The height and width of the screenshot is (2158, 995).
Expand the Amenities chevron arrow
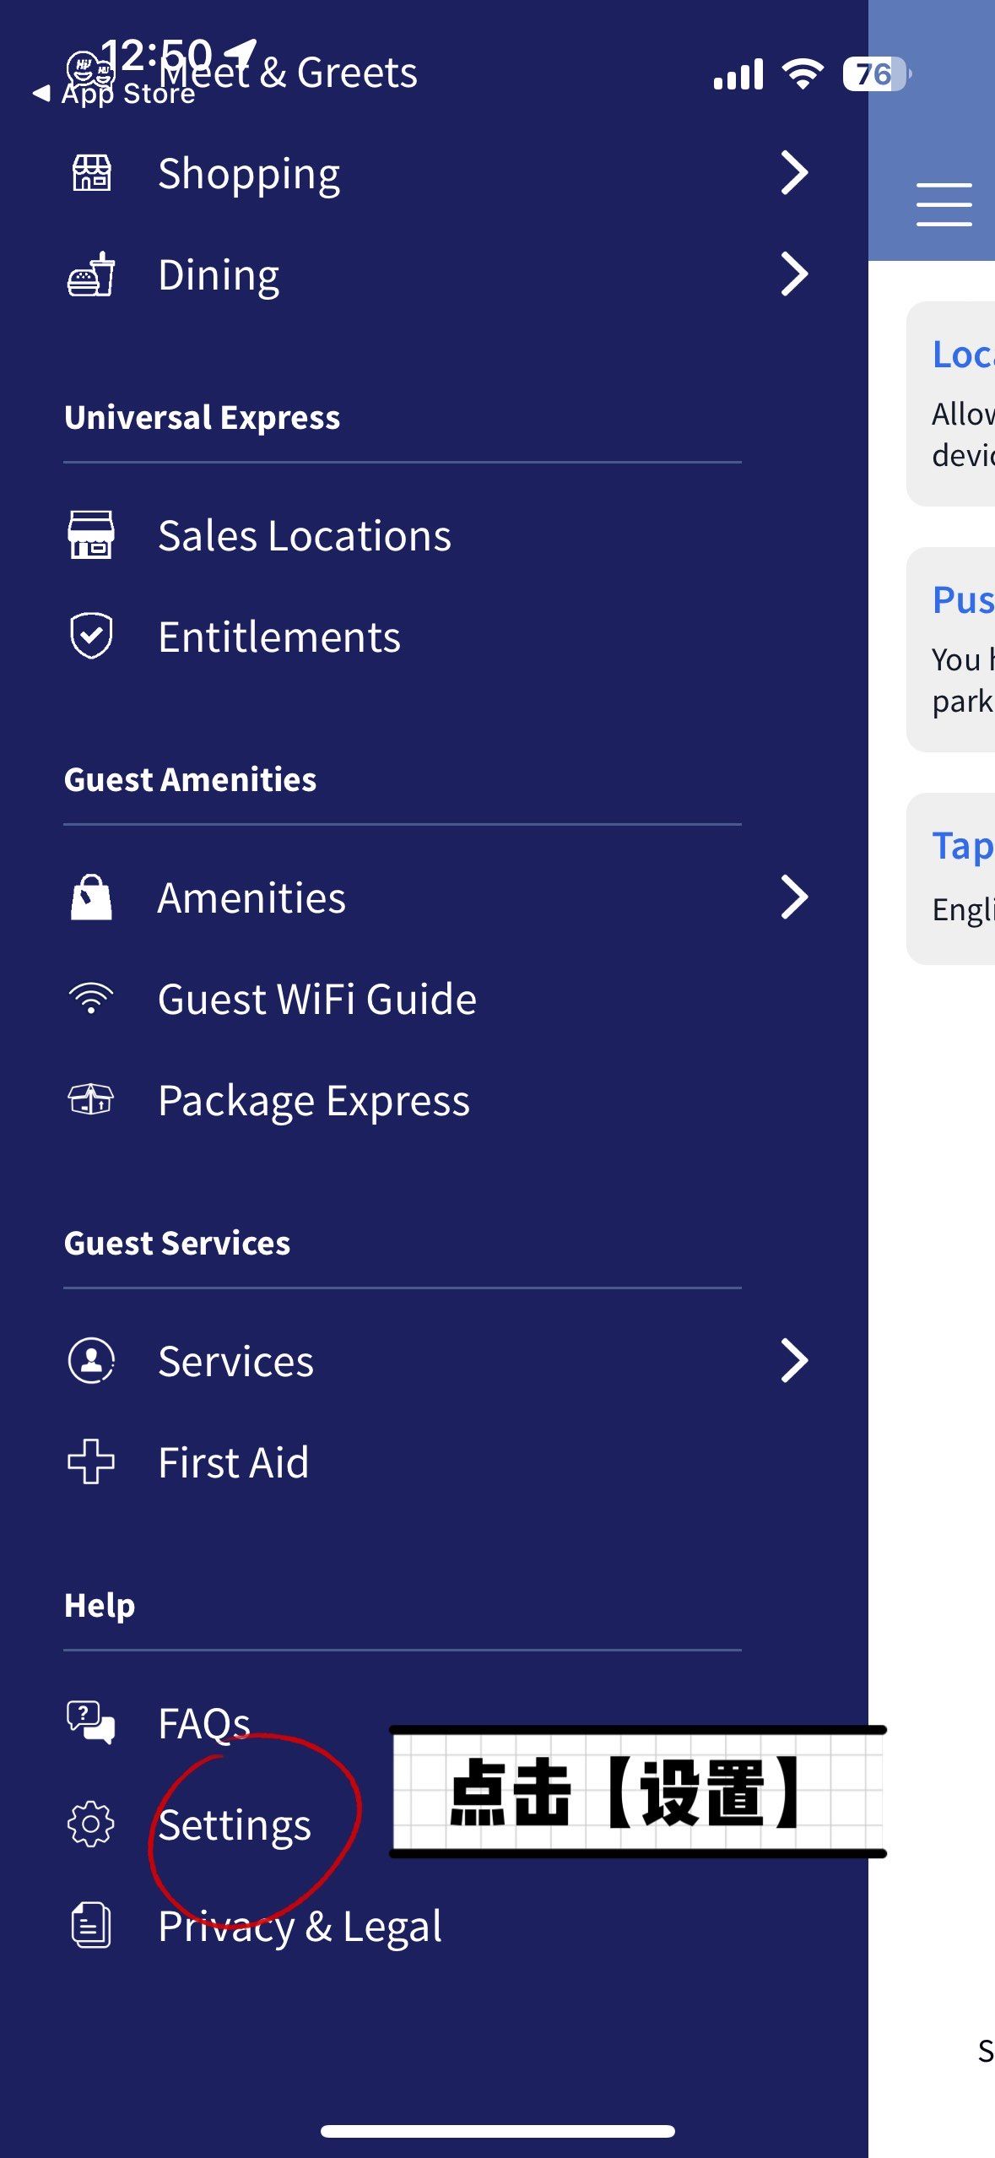794,897
